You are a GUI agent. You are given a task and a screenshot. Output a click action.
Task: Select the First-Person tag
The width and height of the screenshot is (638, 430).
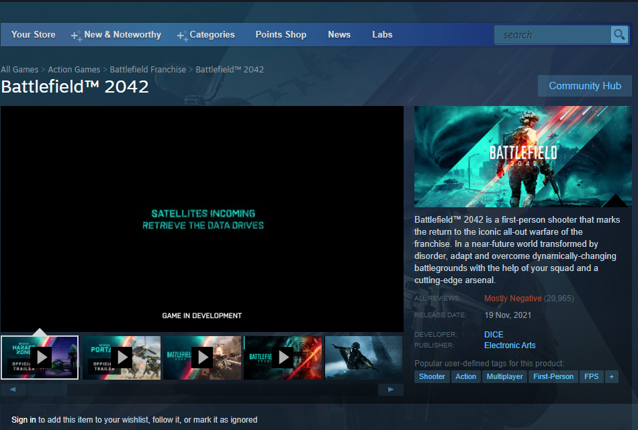(x=553, y=377)
